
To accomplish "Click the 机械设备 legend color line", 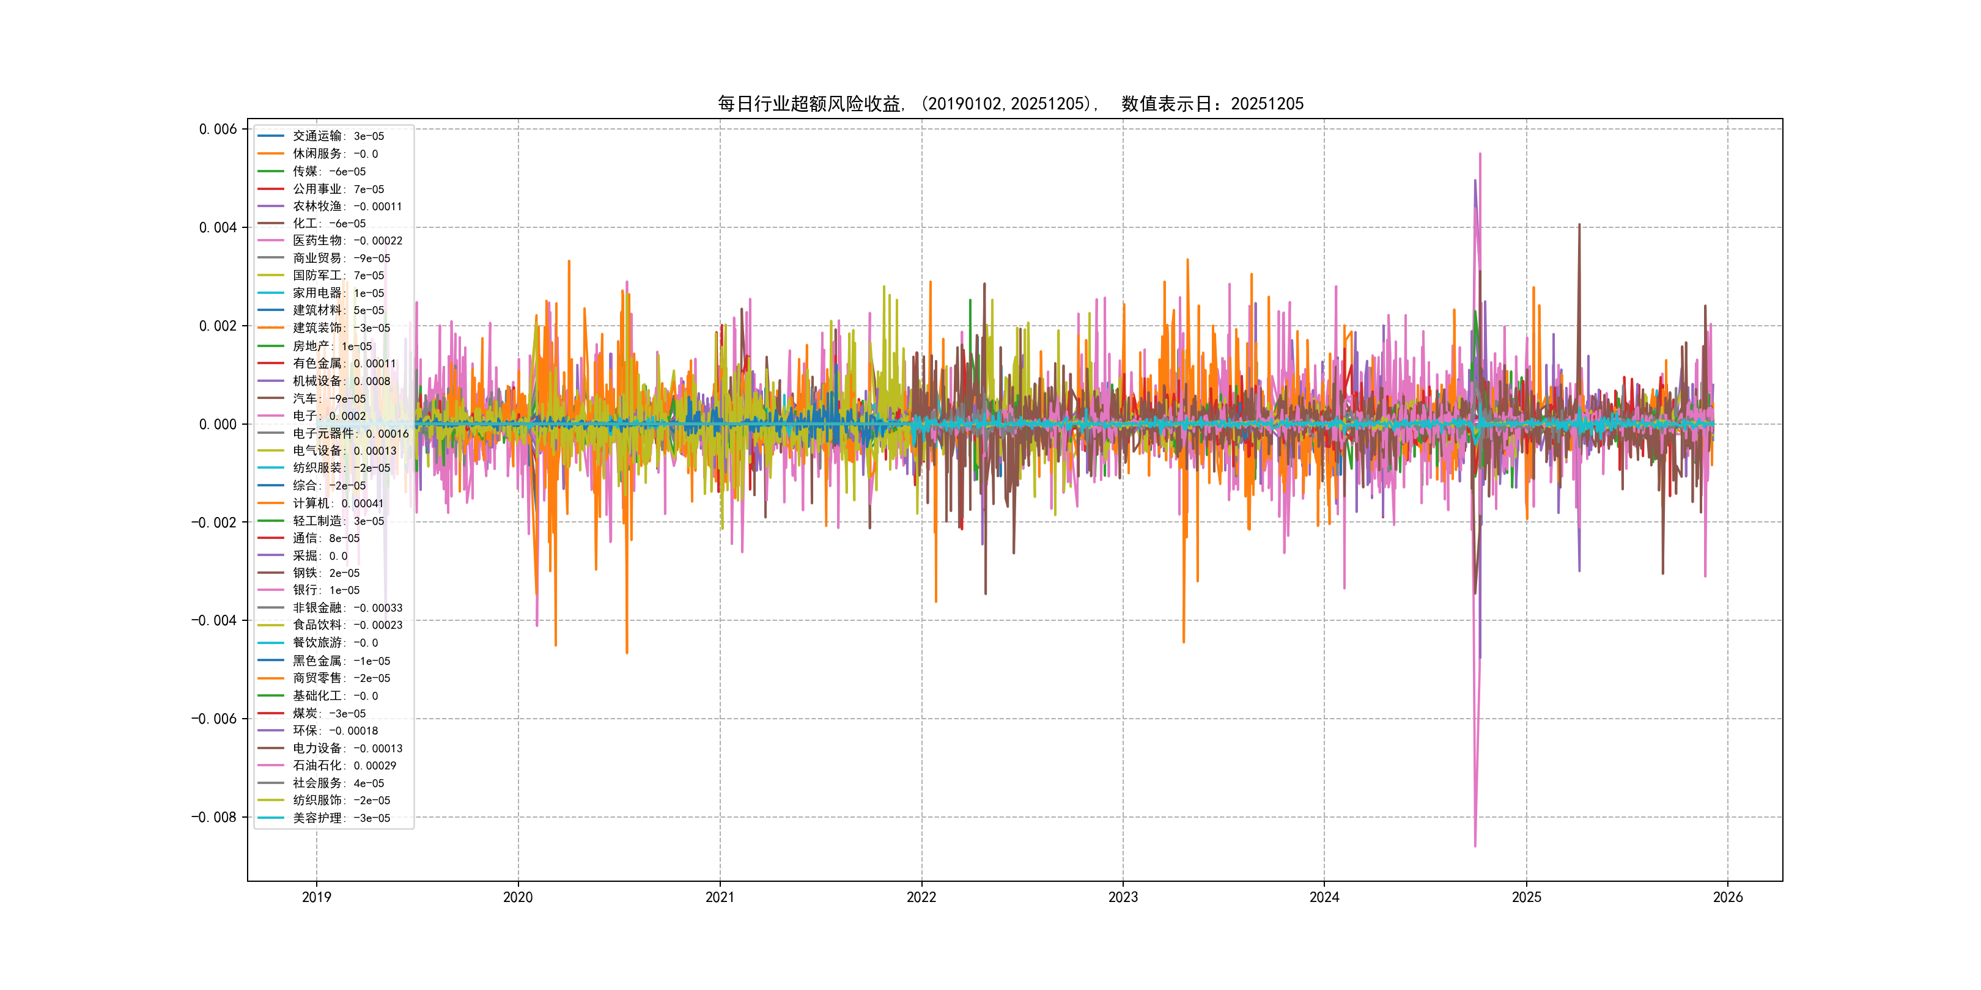I will (x=271, y=381).
